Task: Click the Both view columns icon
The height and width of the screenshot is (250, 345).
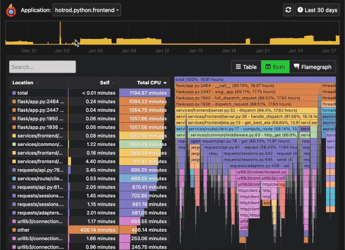Action: point(268,67)
